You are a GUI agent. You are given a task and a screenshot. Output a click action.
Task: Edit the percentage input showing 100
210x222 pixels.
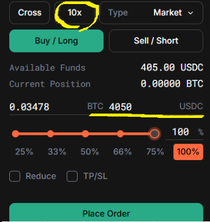pyautogui.click(x=184, y=132)
